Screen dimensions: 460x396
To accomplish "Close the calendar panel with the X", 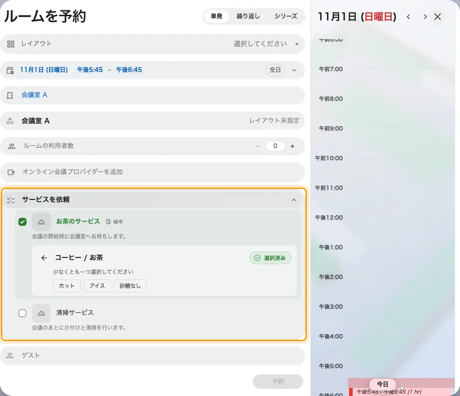I will tap(438, 17).
